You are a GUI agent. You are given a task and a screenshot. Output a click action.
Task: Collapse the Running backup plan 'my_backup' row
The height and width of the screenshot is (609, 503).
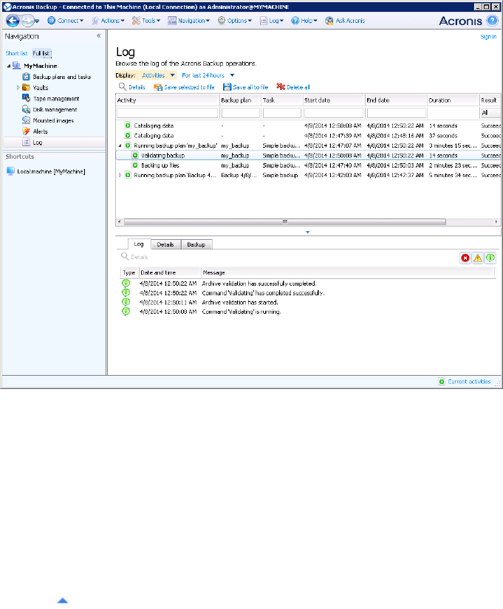(x=120, y=145)
